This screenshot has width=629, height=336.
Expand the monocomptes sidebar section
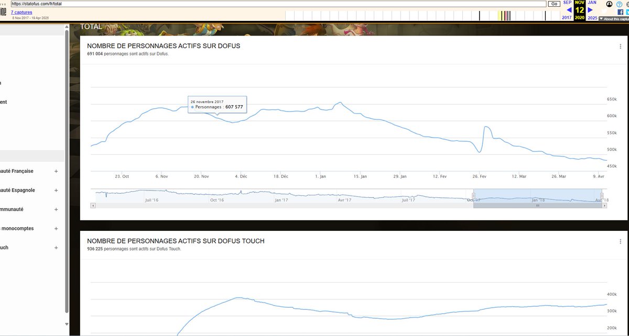coord(56,229)
